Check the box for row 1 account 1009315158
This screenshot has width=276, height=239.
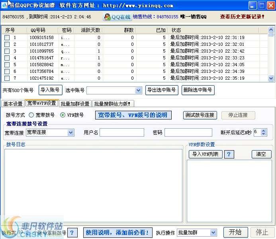pos(7,37)
